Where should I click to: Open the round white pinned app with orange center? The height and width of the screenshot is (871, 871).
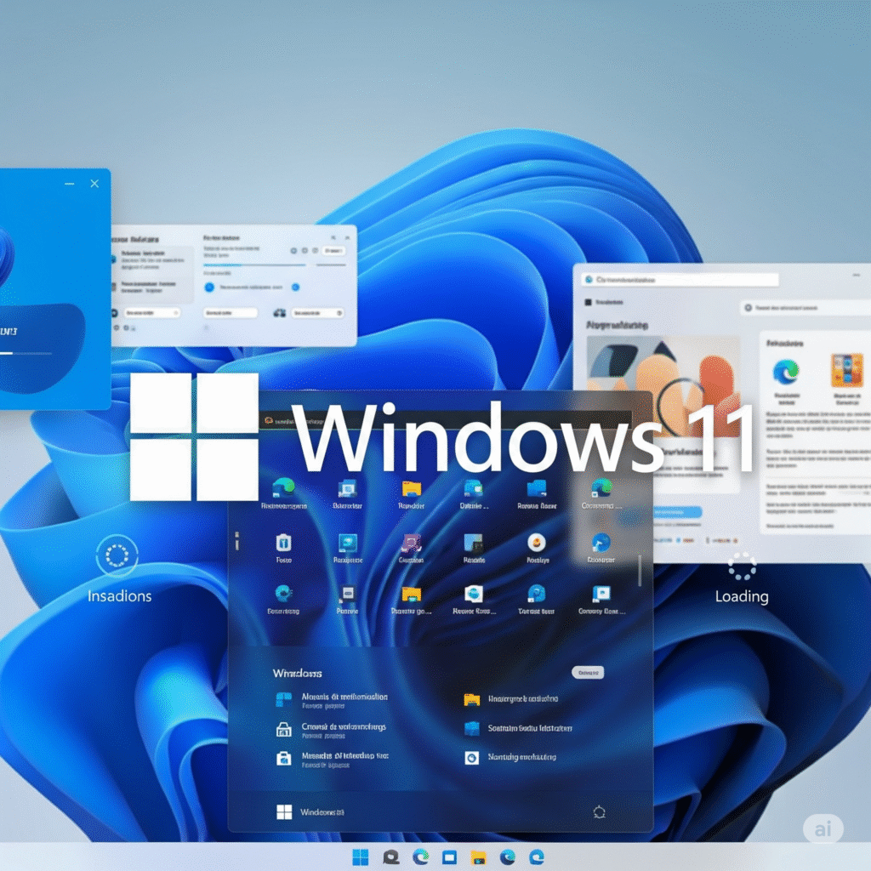(537, 542)
